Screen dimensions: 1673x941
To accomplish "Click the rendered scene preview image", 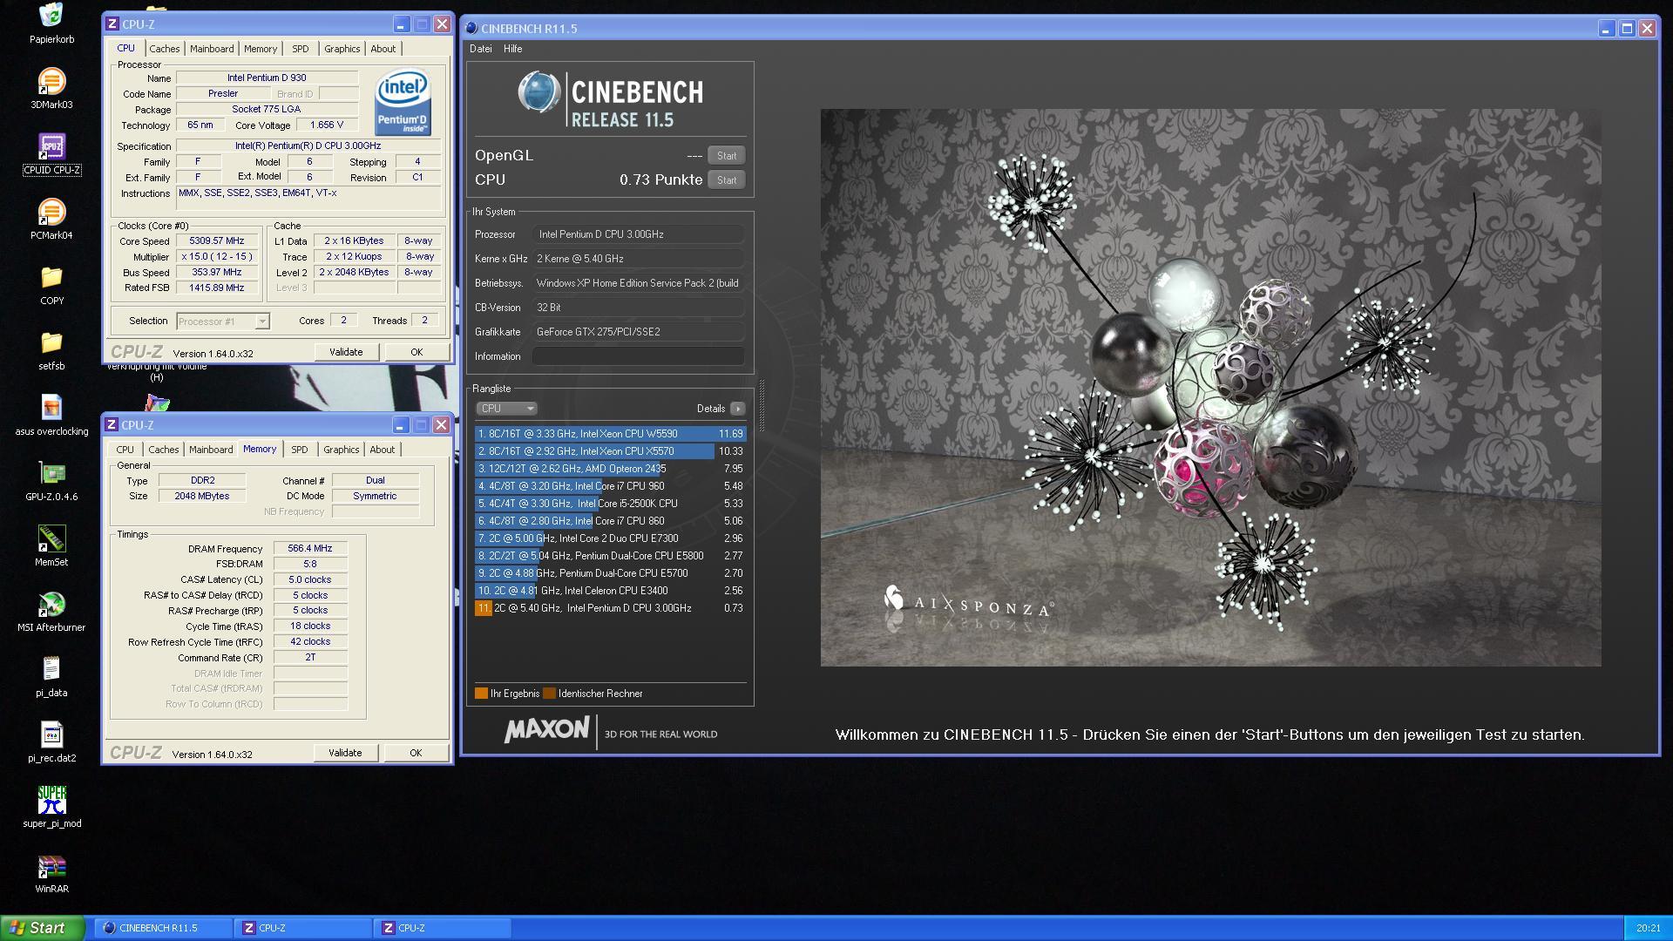I will (1210, 388).
